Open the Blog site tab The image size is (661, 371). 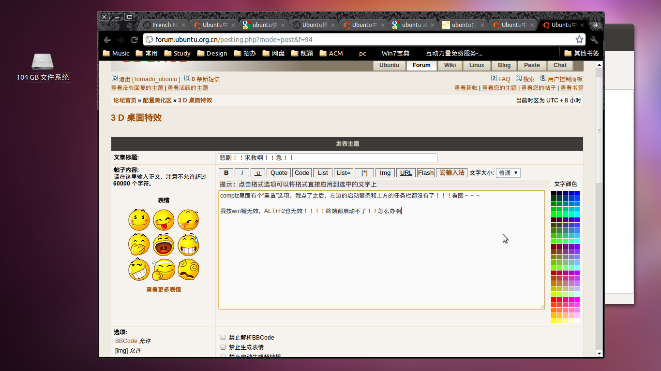[x=504, y=65]
